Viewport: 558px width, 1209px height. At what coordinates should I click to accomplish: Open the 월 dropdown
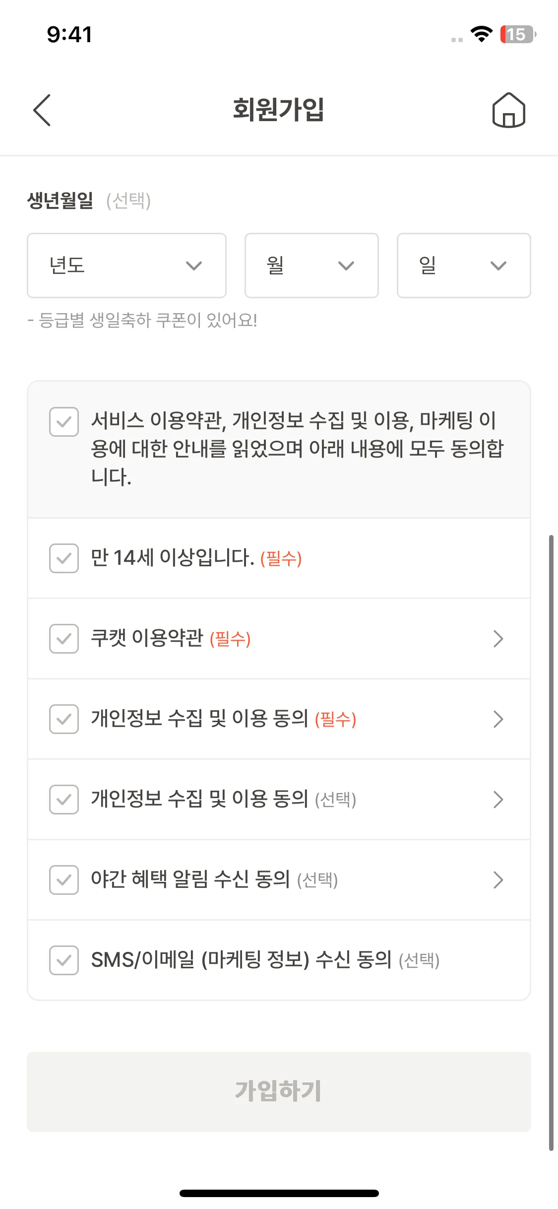click(x=311, y=266)
